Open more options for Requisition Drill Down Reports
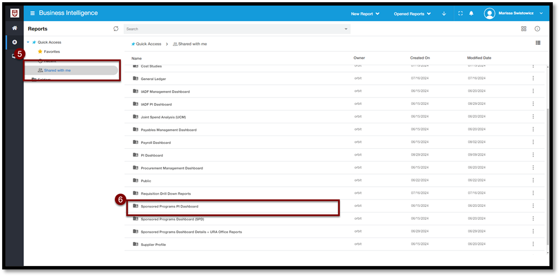560x276 pixels. coord(533,193)
